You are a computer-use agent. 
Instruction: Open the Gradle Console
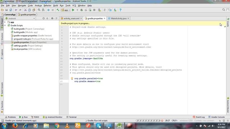coord(216,117)
